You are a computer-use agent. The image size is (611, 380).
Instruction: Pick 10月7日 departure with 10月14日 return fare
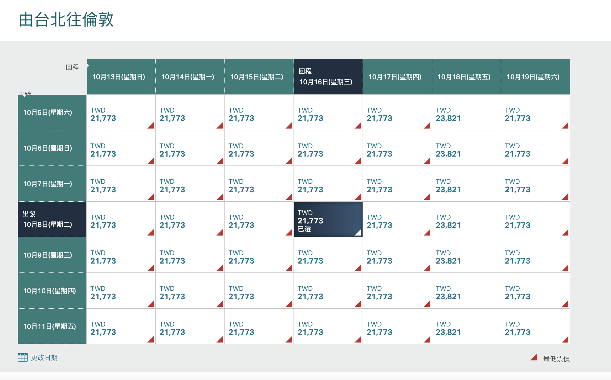tap(190, 184)
